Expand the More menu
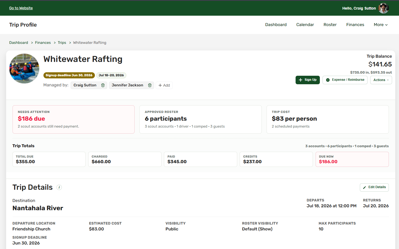399x249 pixels. pos(381,25)
